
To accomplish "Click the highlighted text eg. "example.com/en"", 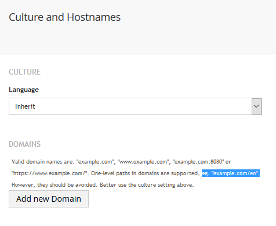I will pyautogui.click(x=231, y=173).
